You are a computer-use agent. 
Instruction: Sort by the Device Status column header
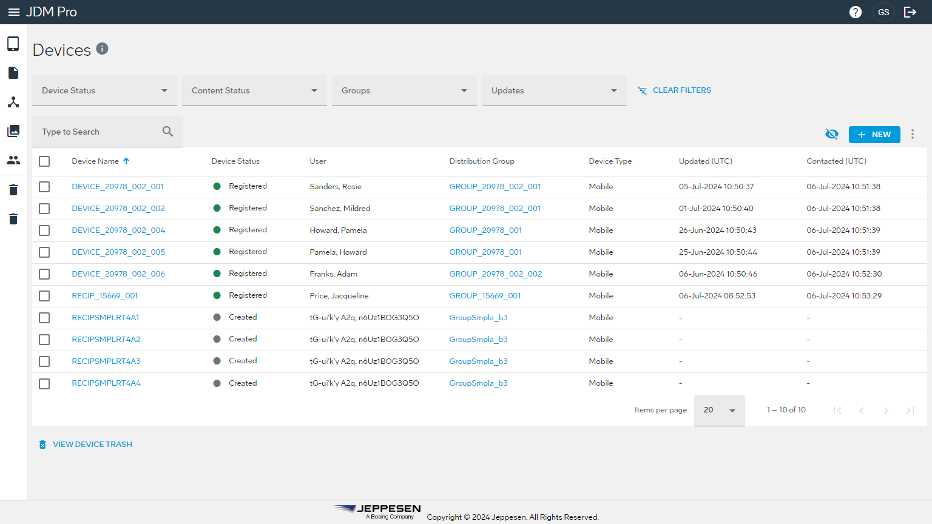point(235,161)
